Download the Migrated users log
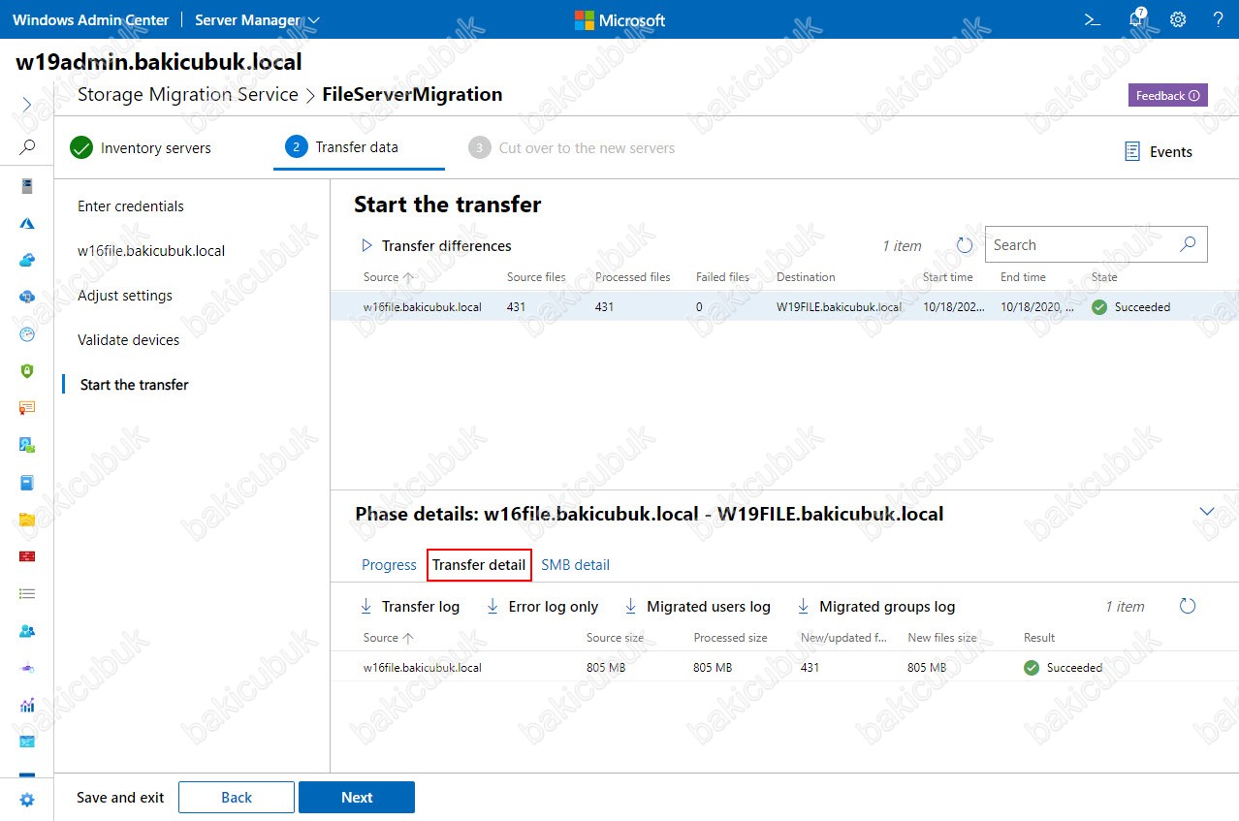The height and width of the screenshot is (821, 1239). (697, 607)
